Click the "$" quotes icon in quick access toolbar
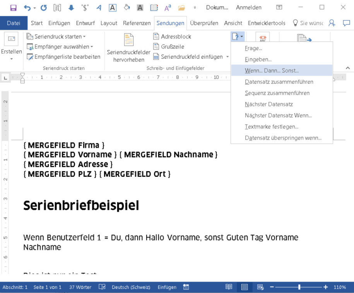The image size is (354, 293). tap(85, 8)
